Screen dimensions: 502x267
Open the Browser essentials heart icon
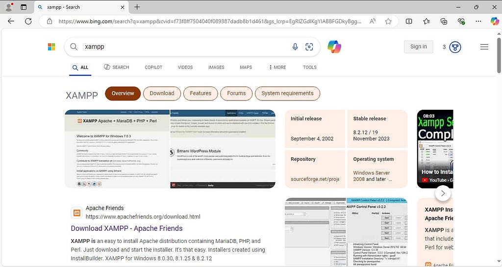click(x=461, y=22)
